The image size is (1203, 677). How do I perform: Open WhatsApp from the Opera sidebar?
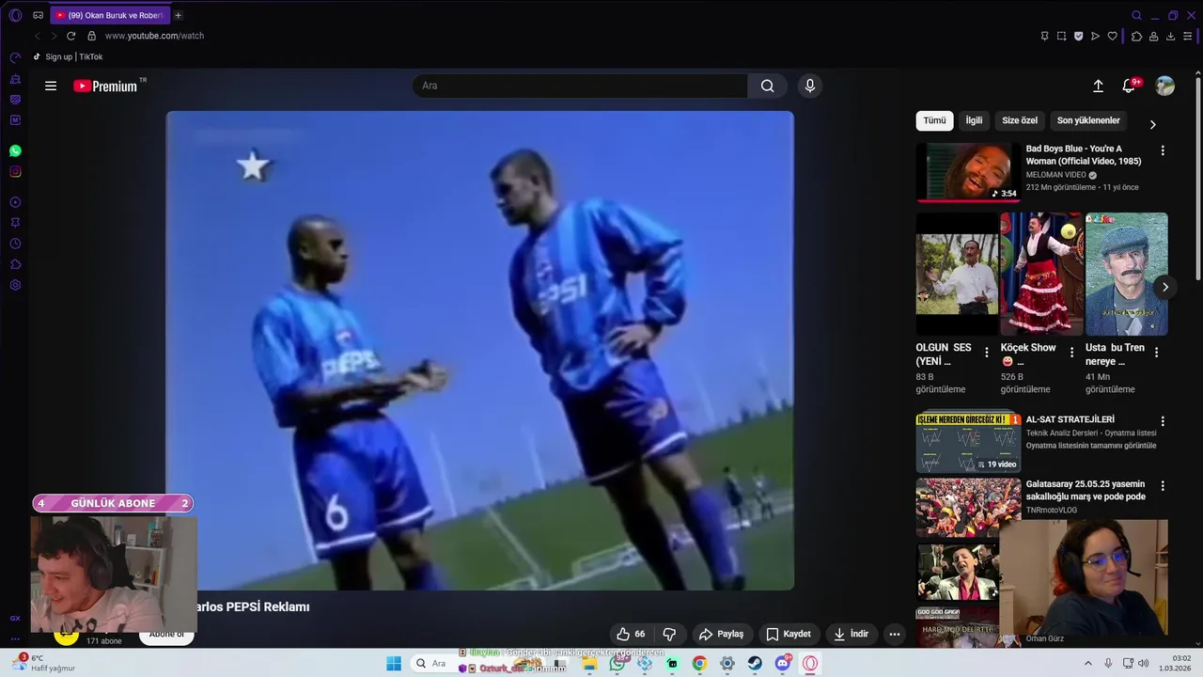(x=15, y=150)
